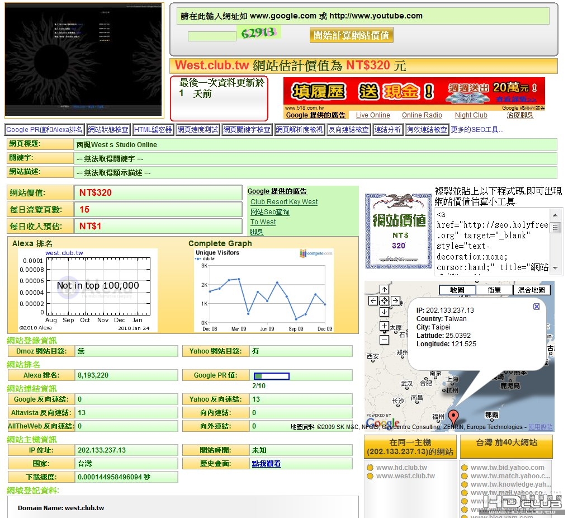This screenshot has width=568, height=518.
Task: Open the website screenshot thumbnail
Action: [x=84, y=60]
